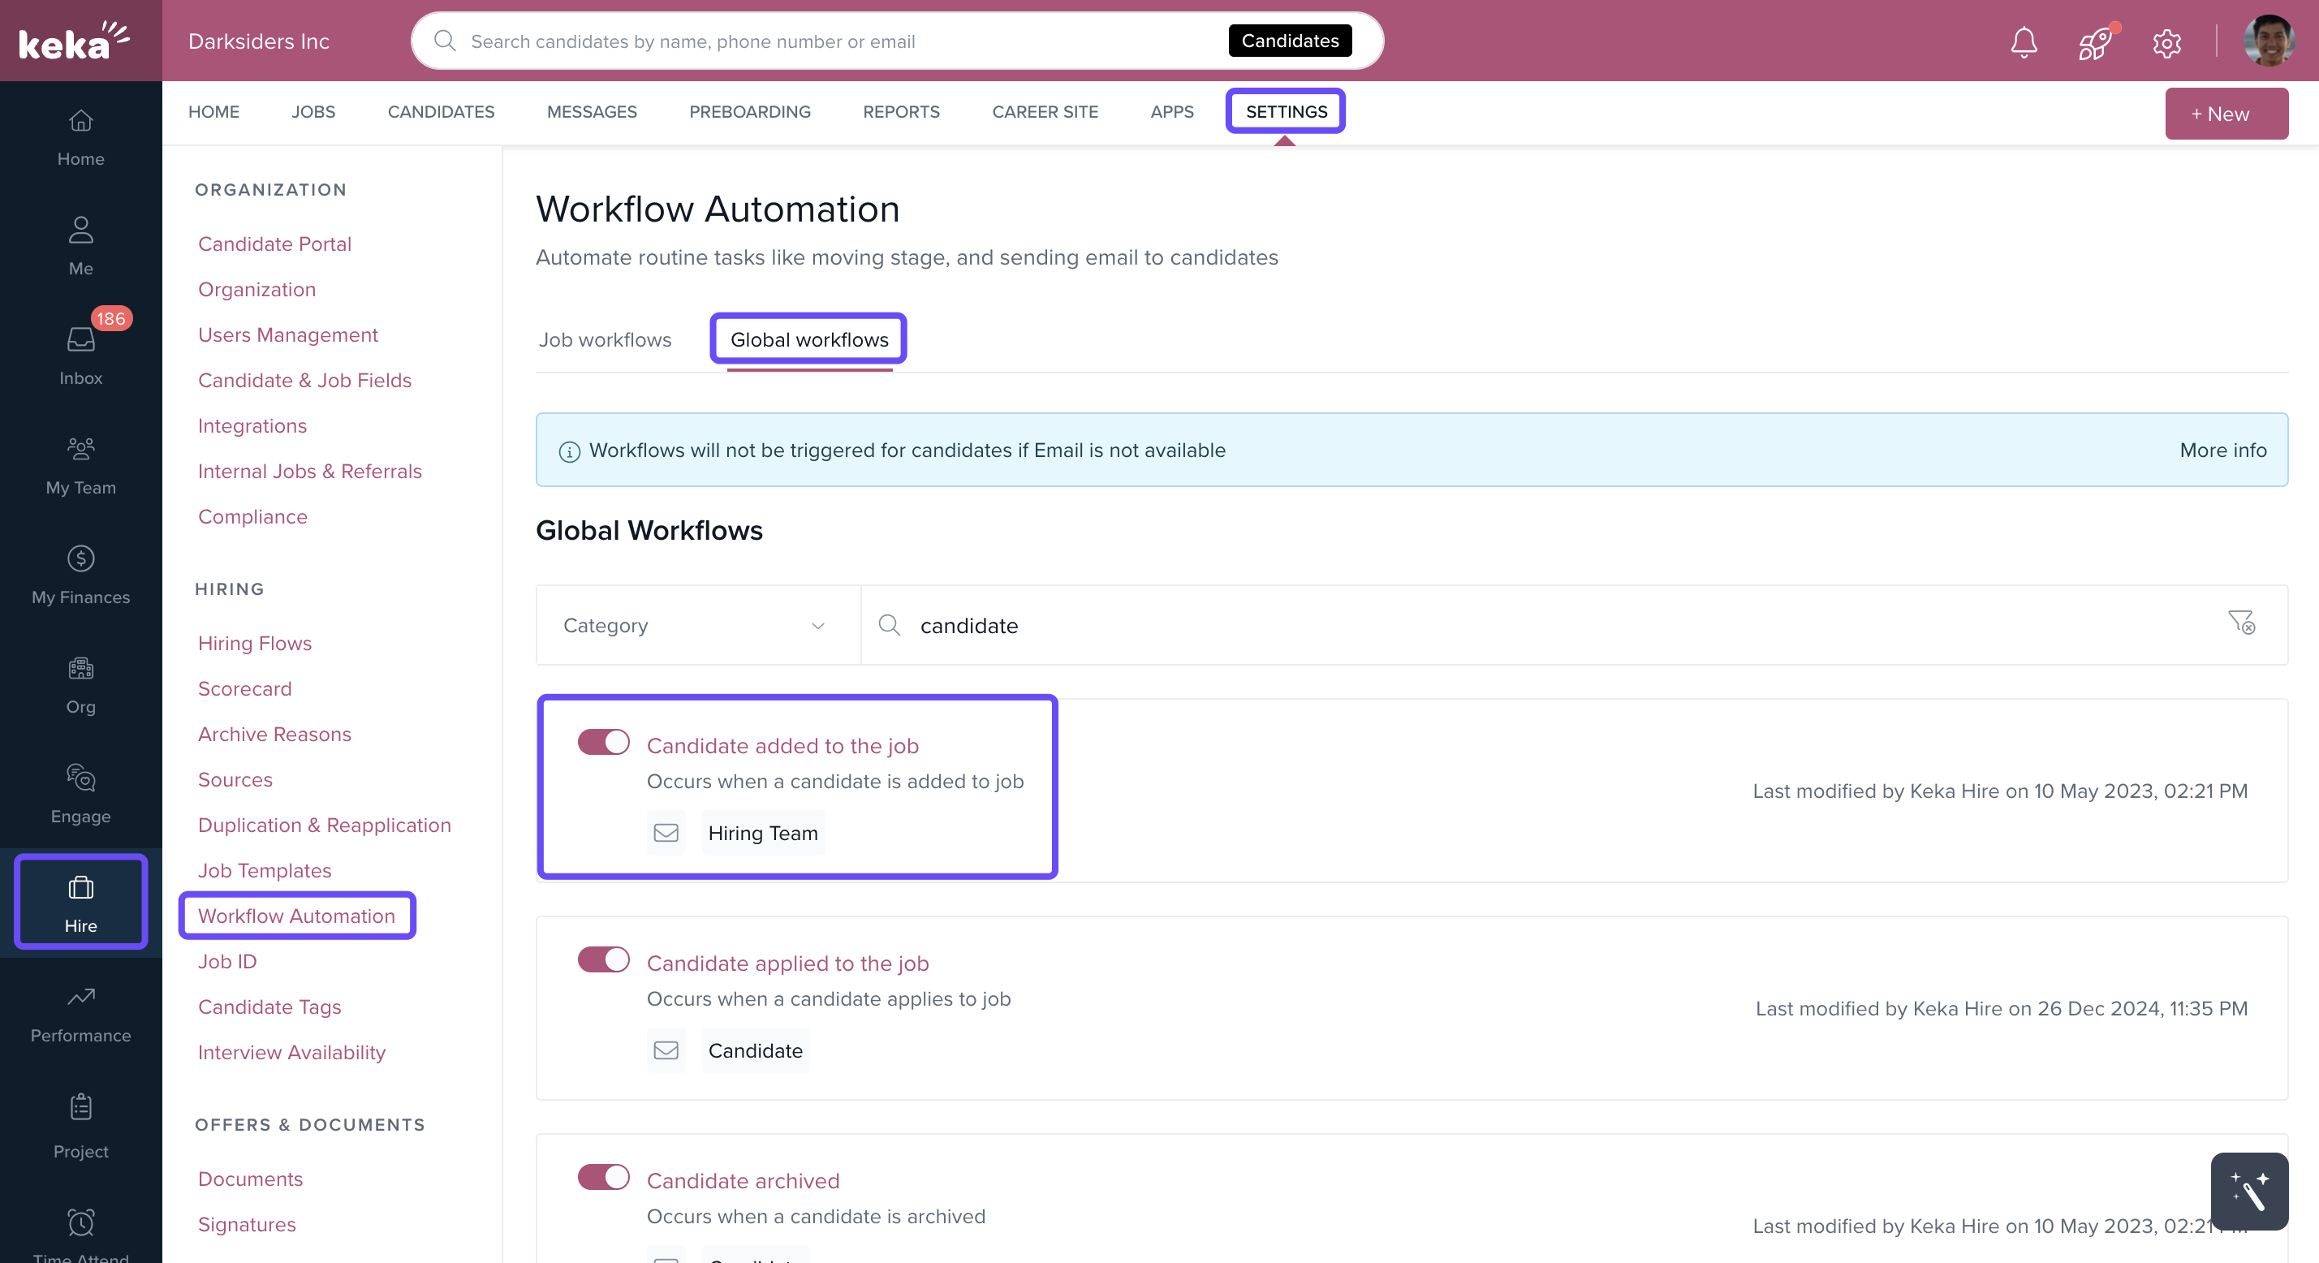Click the + New button

(2226, 114)
